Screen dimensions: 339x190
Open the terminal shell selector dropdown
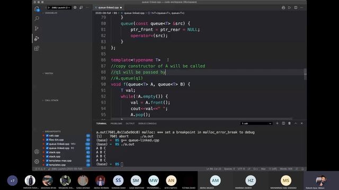pyautogui.click(x=256, y=123)
